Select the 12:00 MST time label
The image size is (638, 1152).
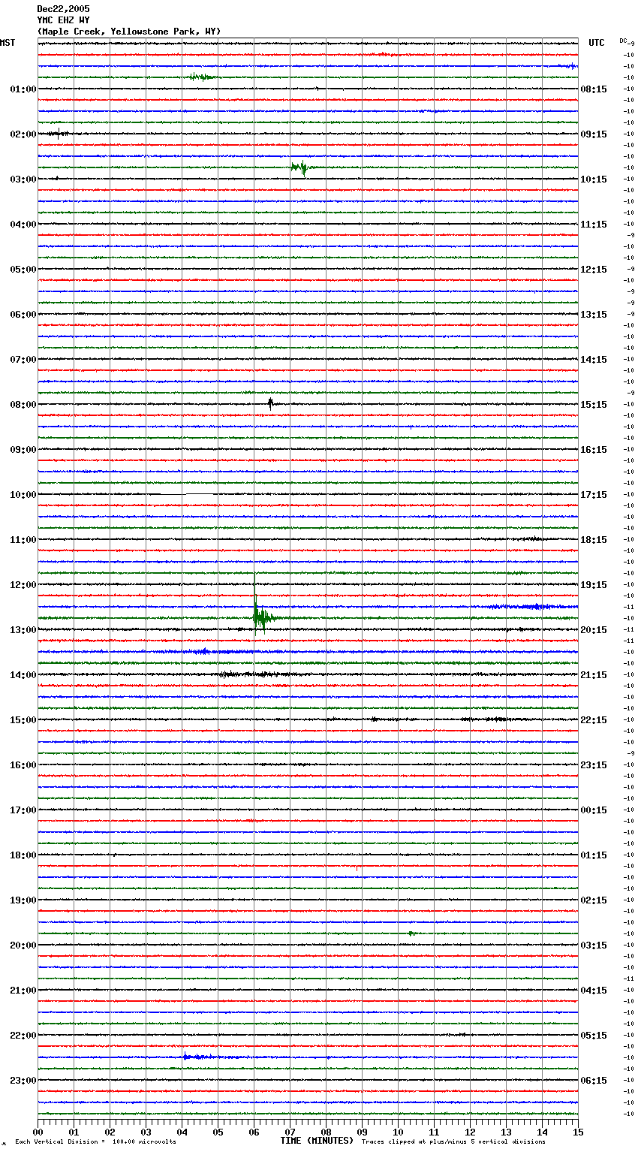click(23, 585)
